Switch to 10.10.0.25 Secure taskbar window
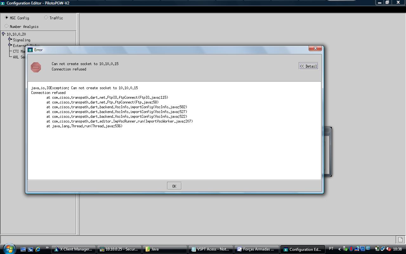The image size is (406, 254). point(119,249)
